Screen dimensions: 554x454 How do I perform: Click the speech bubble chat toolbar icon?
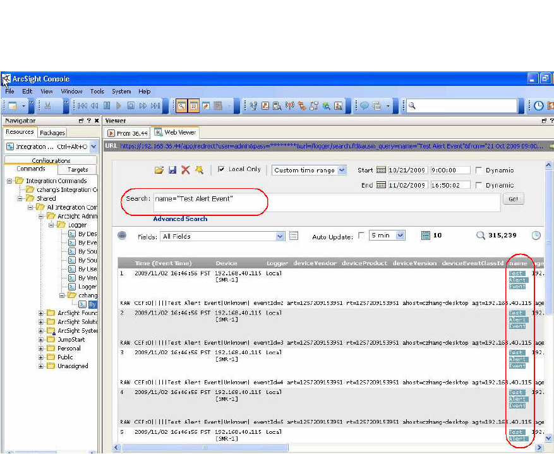[364, 105]
